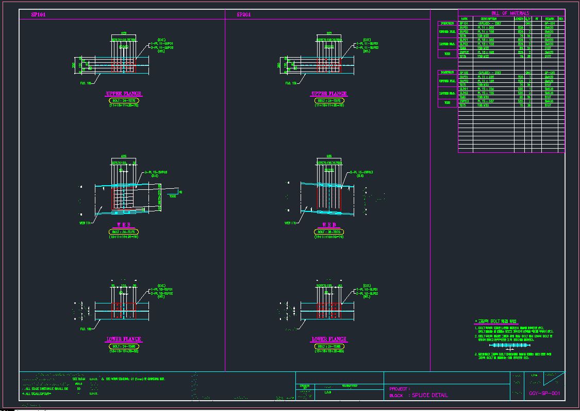Click the 2-PL 15-SWP03 callout in SP101 web
Screen dimensions: 580x411
click(x=156, y=172)
